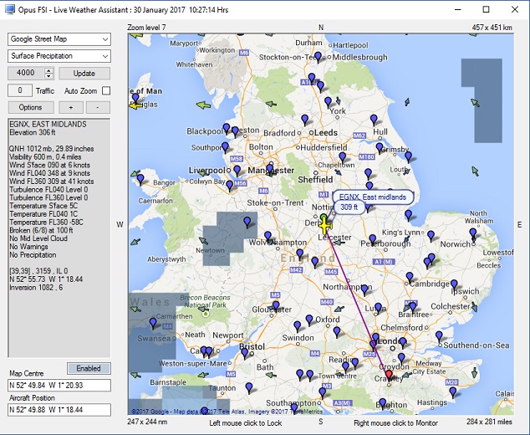The height and width of the screenshot is (435, 530).
Task: Zoom in with the + button
Action: pos(71,108)
